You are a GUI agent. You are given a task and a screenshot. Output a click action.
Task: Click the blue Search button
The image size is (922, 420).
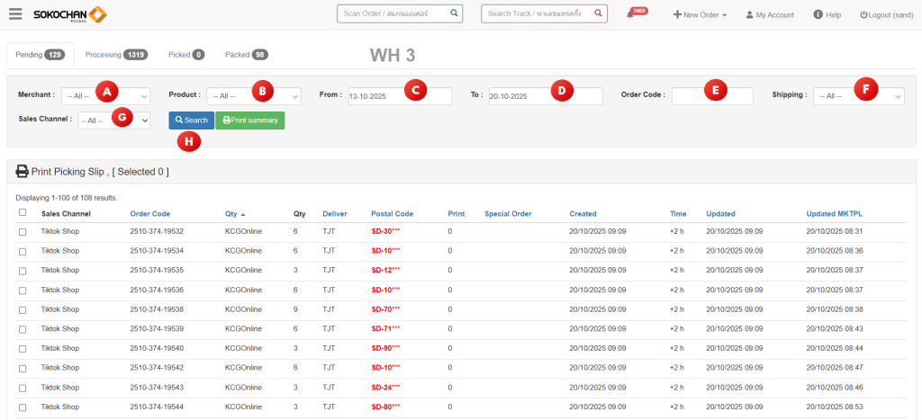click(191, 120)
